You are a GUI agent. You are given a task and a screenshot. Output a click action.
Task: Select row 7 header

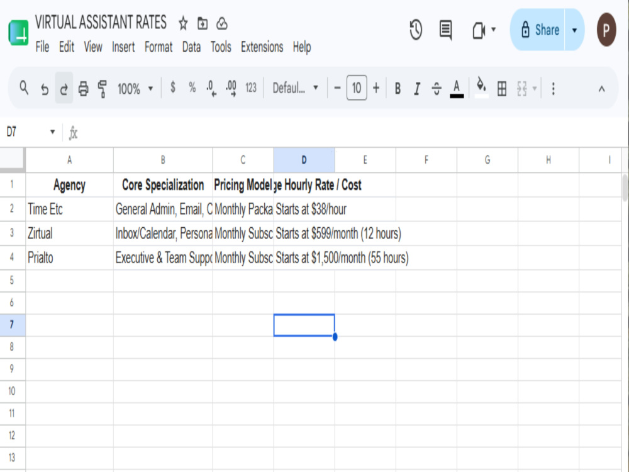(x=13, y=325)
